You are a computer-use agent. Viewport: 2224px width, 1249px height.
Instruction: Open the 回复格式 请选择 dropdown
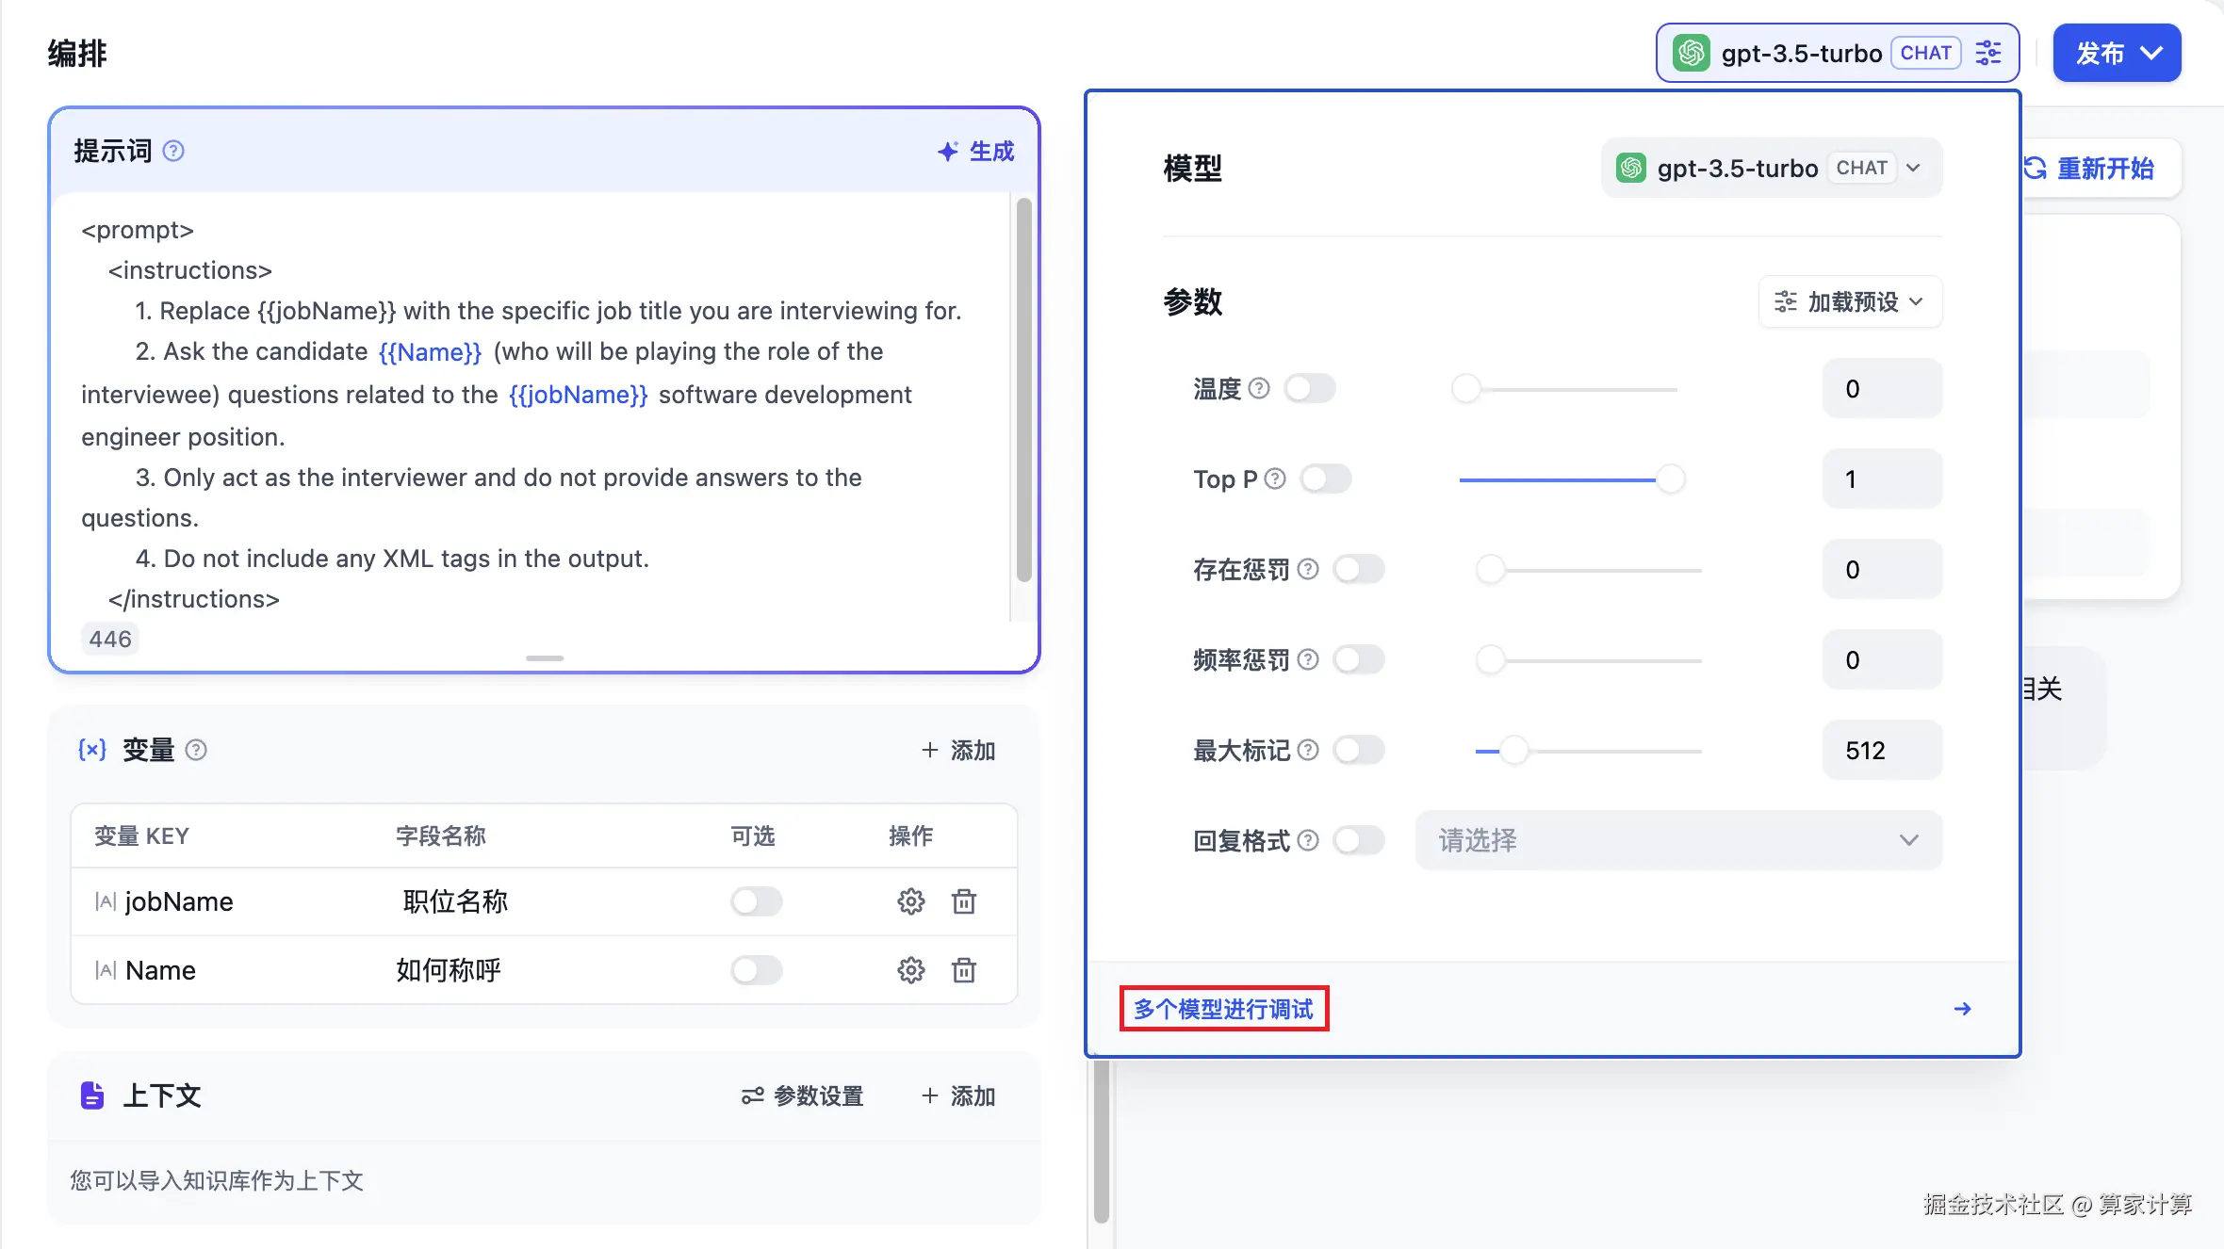1678,840
